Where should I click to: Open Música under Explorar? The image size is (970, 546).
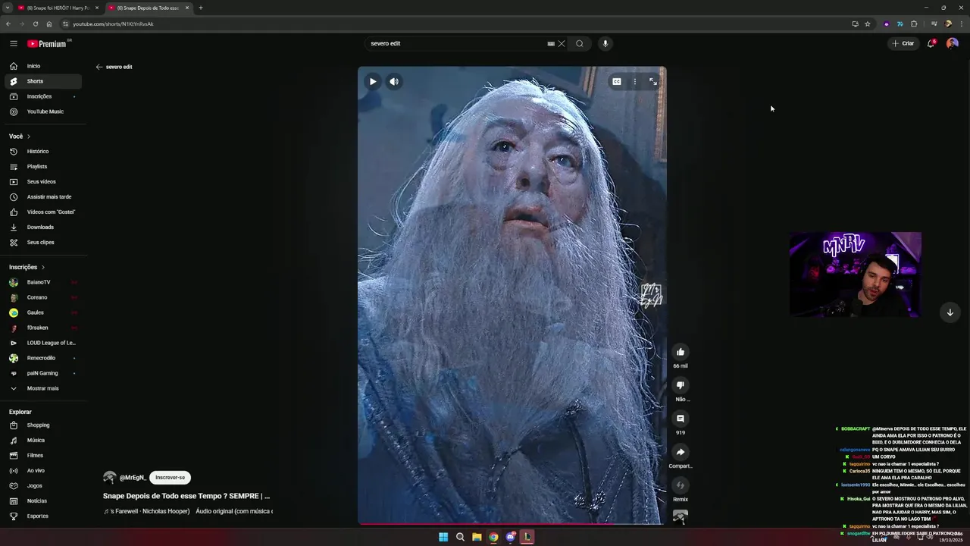click(43, 440)
